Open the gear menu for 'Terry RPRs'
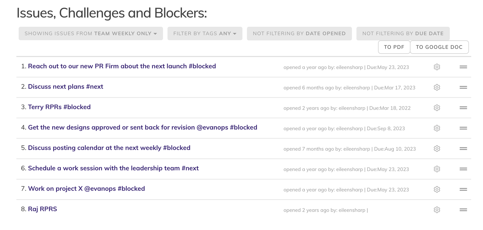 tap(437, 108)
